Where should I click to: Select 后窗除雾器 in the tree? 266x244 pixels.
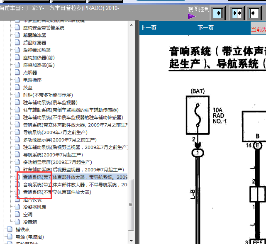point(34,43)
